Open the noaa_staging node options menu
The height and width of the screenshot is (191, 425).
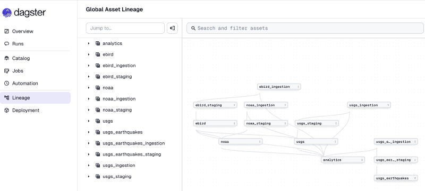[x=285, y=123]
